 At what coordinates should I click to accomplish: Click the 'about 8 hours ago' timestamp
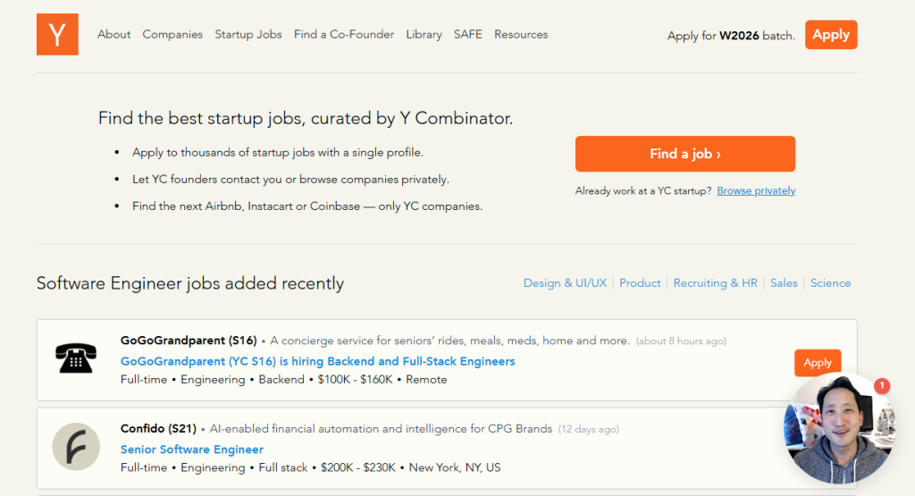pos(681,340)
